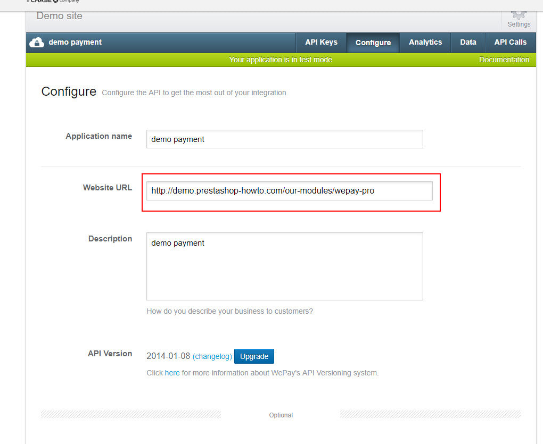Click the blue Upgrade button
Screen dimensions: 543x444
(x=254, y=356)
